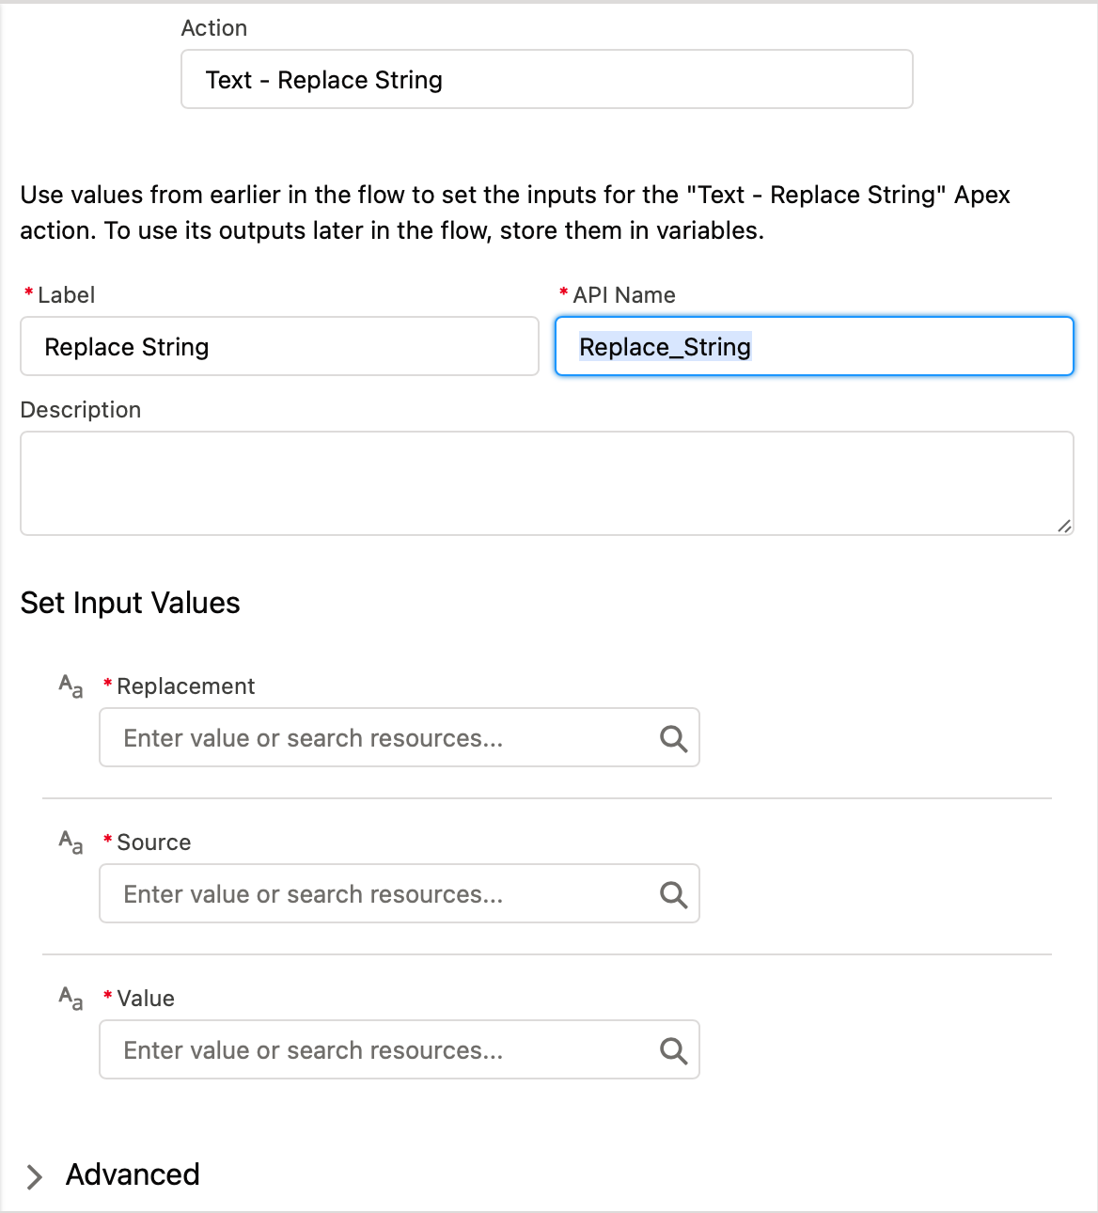Click the Description box resize handle

[x=1064, y=527]
